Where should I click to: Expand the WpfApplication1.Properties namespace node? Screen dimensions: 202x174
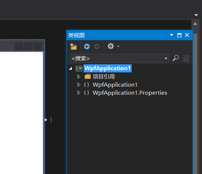tap(79, 93)
